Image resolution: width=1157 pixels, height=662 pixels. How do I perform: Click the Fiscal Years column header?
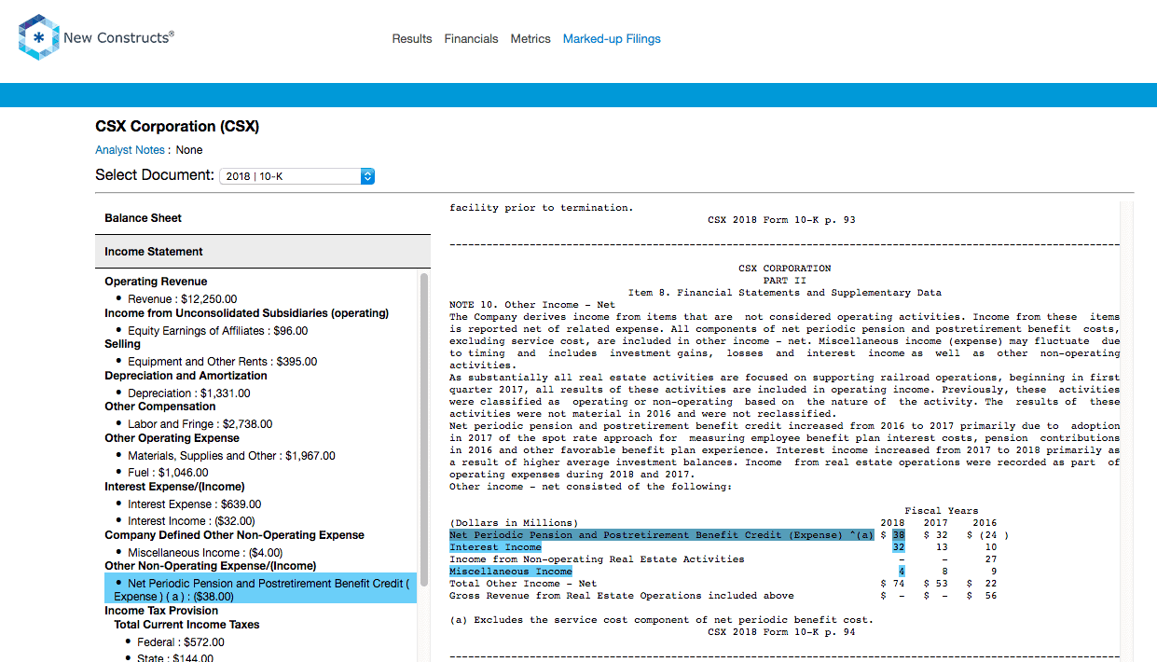tap(942, 511)
